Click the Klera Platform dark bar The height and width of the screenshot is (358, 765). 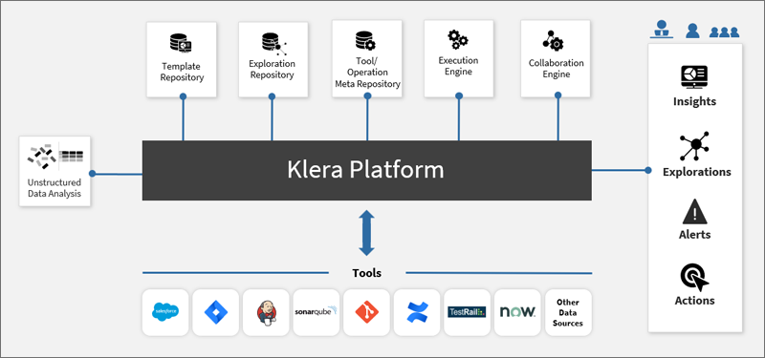pos(367,171)
